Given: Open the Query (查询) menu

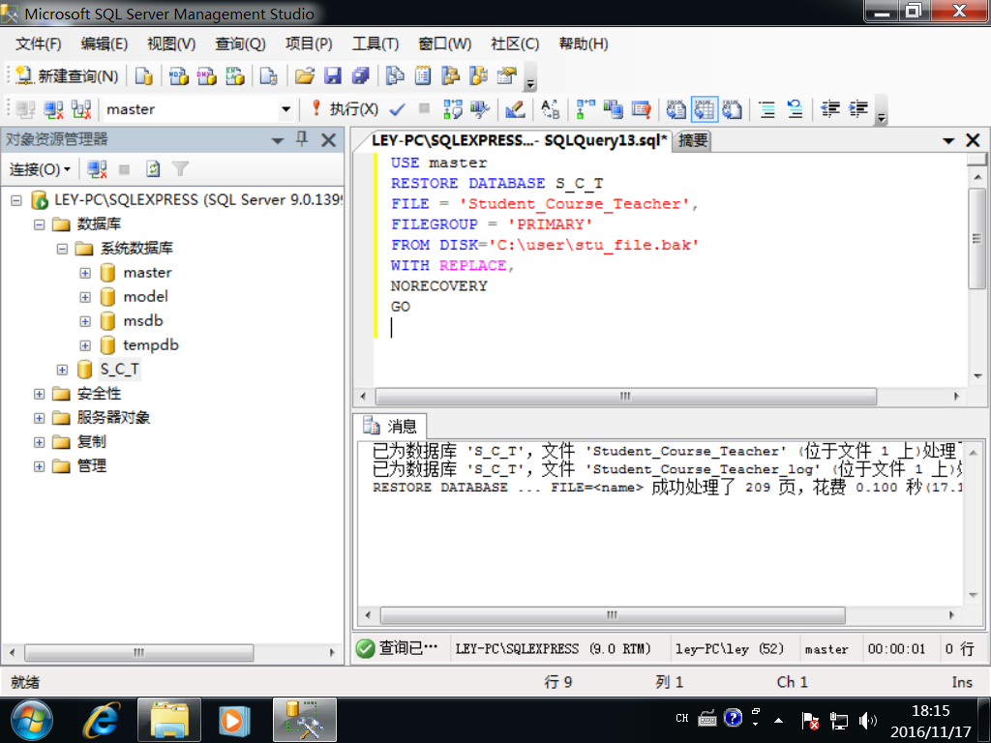Looking at the screenshot, I should pos(240,44).
